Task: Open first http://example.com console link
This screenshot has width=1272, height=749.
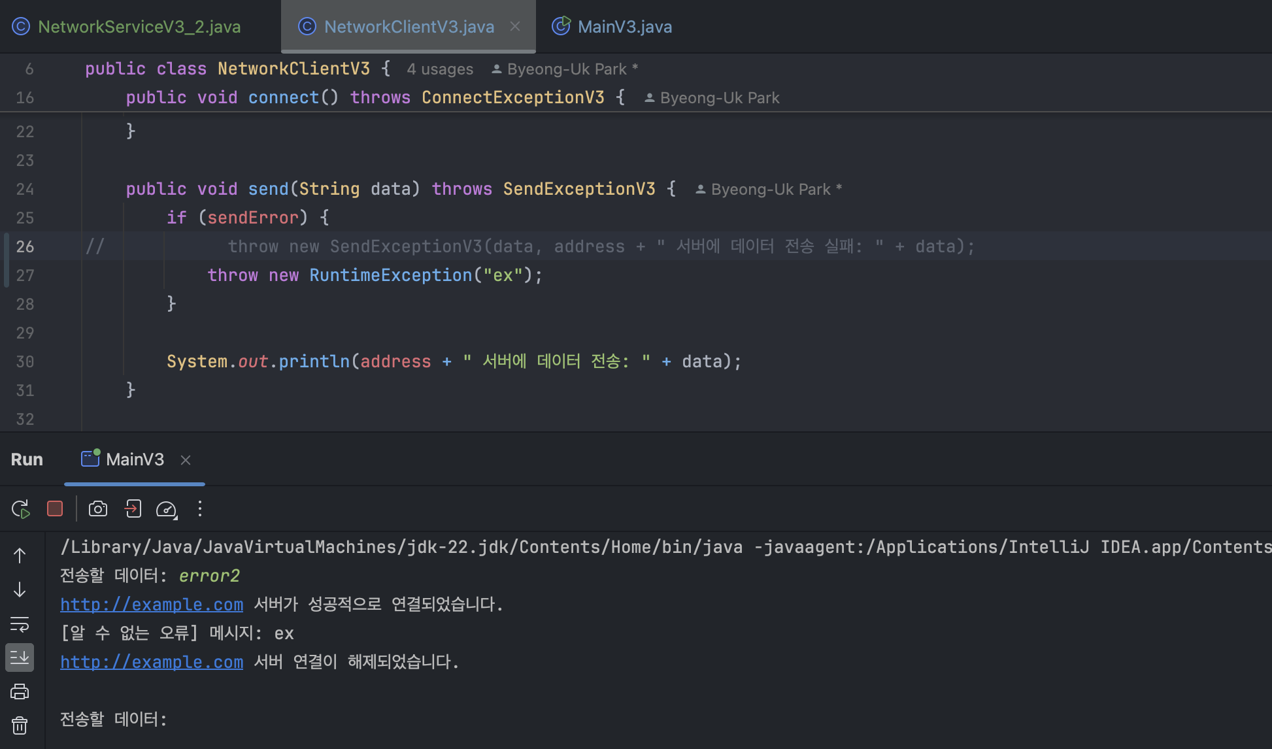Action: 152,605
